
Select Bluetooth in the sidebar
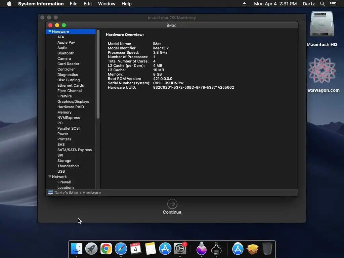pyautogui.click(x=66, y=53)
